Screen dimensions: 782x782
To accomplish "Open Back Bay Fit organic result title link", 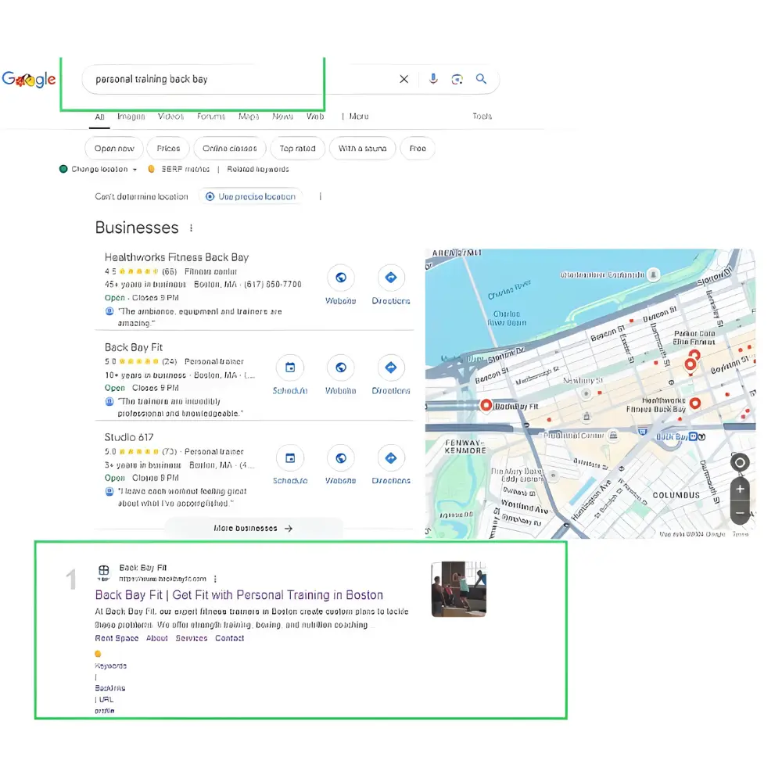I will pyautogui.click(x=239, y=595).
